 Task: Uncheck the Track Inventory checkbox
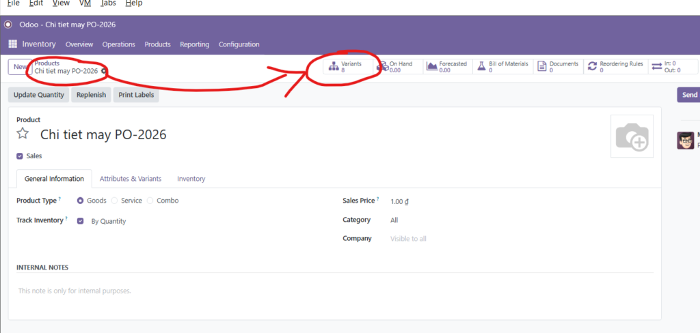coord(81,221)
